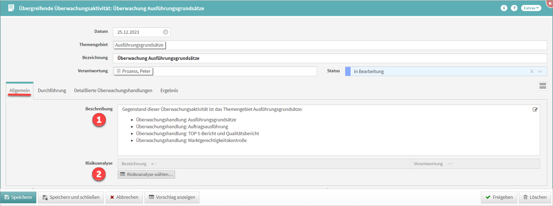The image size is (553, 206).
Task: Click the Freigeben button
Action: click(x=499, y=197)
